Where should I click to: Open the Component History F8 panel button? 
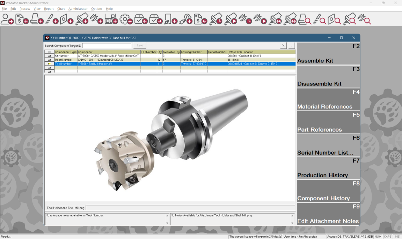coord(328,191)
